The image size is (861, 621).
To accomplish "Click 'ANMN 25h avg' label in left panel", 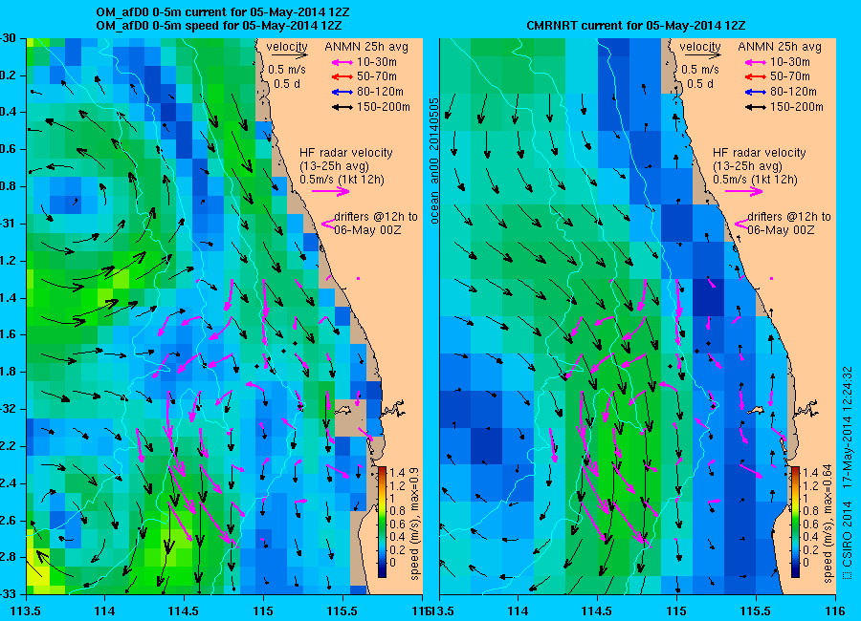I will (x=366, y=47).
